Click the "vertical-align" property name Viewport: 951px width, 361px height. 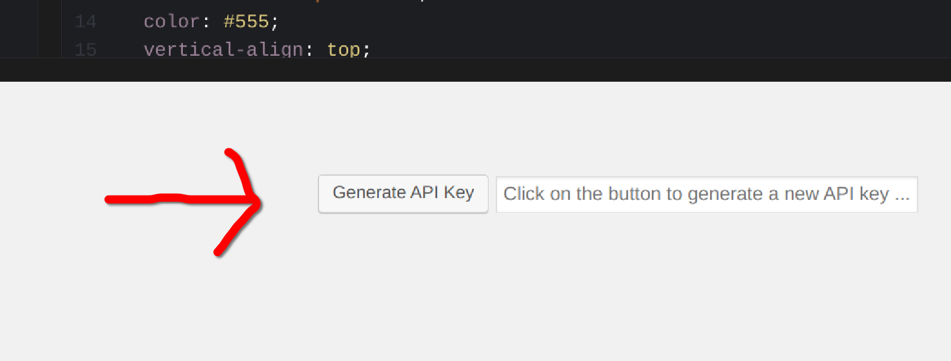tap(223, 49)
